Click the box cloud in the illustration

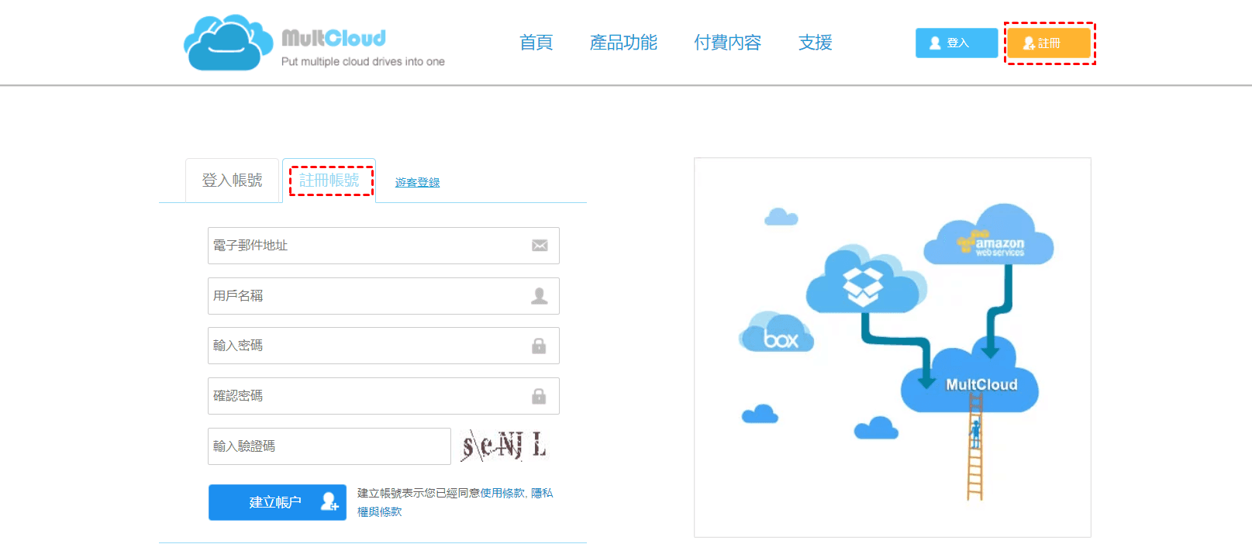pos(778,333)
